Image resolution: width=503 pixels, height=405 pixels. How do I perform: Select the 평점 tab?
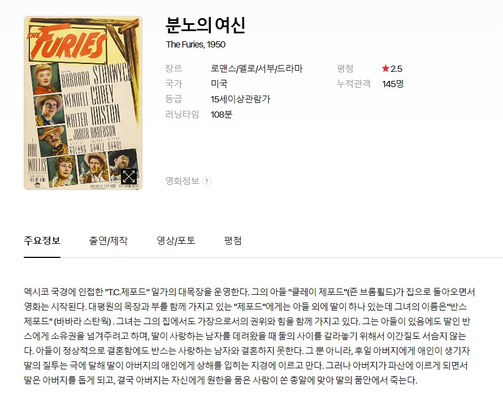(233, 240)
